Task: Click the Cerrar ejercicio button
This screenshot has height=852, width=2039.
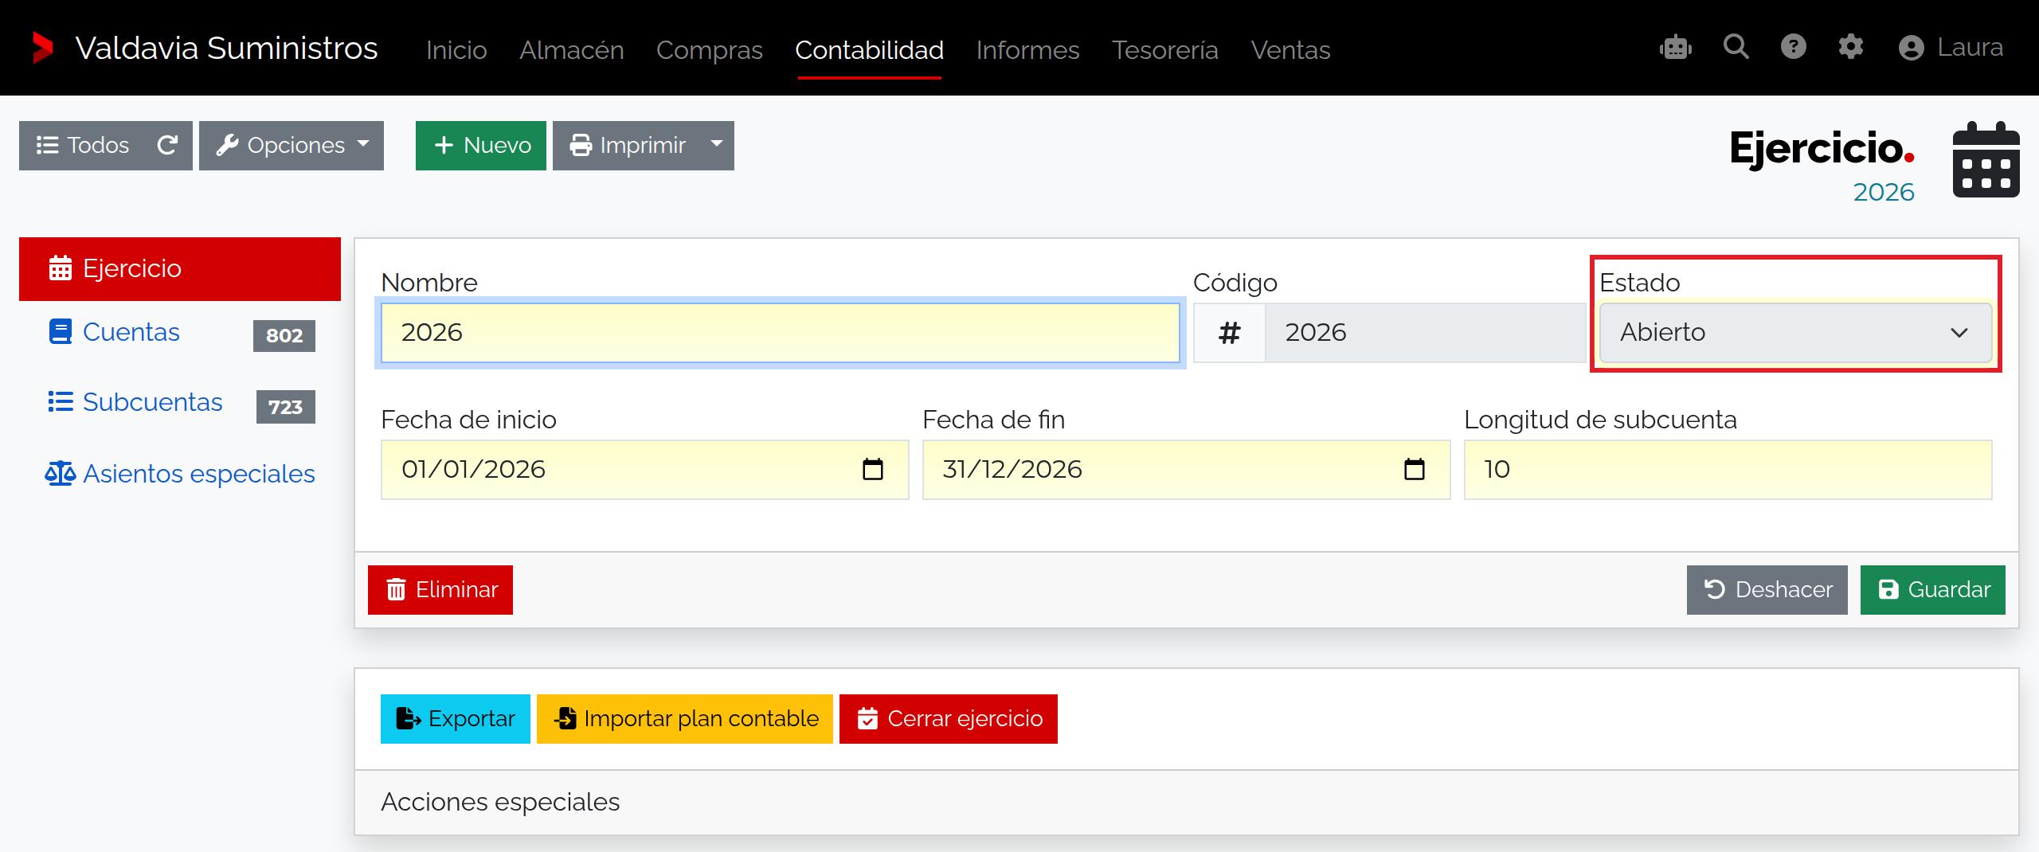Action: 949,719
